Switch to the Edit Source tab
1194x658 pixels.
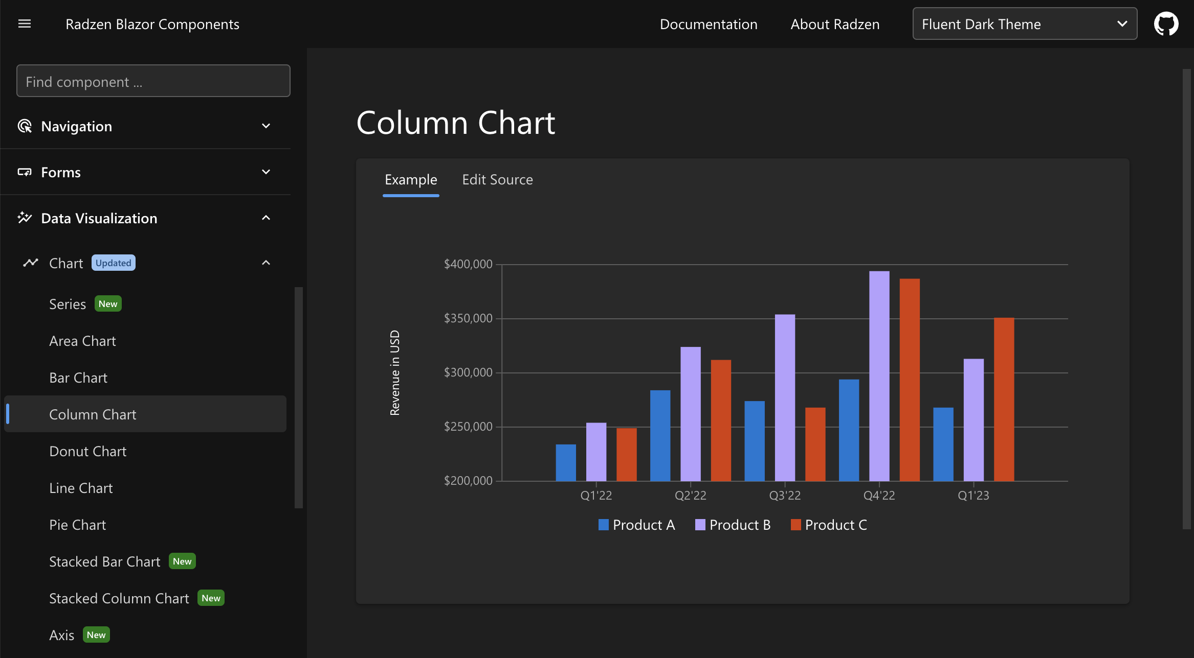(497, 179)
